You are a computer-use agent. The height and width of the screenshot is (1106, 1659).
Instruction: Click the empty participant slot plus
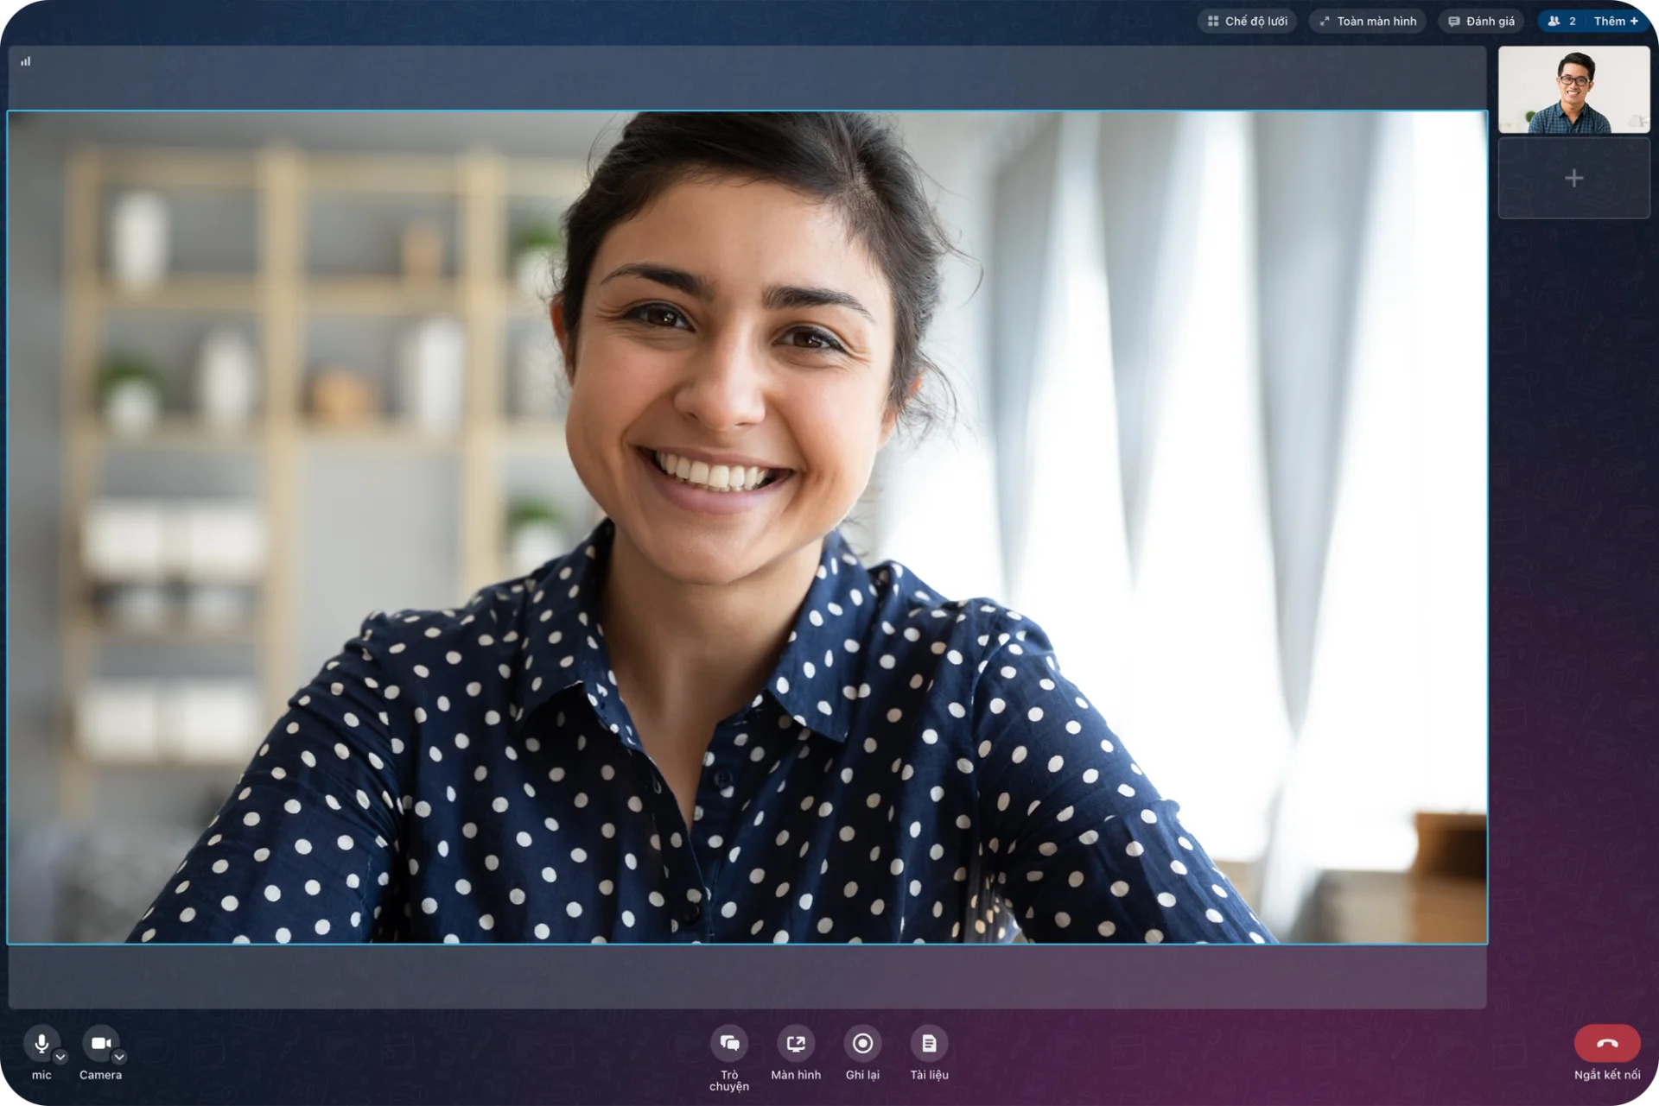(1573, 178)
